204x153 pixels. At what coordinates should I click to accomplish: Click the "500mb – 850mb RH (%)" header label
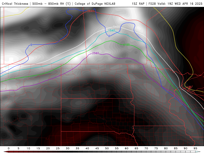coord(52,4)
